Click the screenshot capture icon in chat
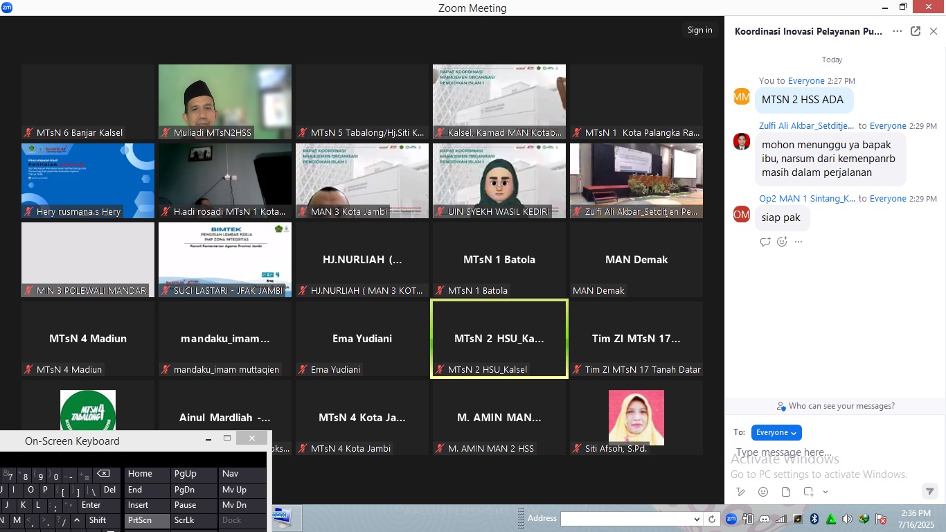This screenshot has width=946, height=532. [x=808, y=492]
